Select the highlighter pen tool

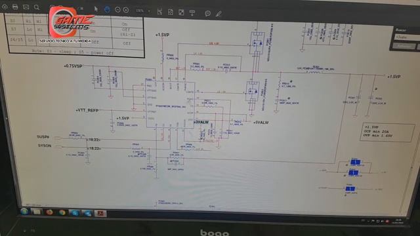tap(219, 13)
